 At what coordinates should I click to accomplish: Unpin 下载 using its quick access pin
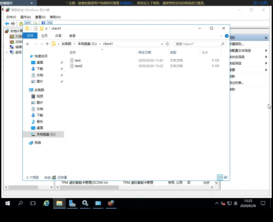[62, 69]
